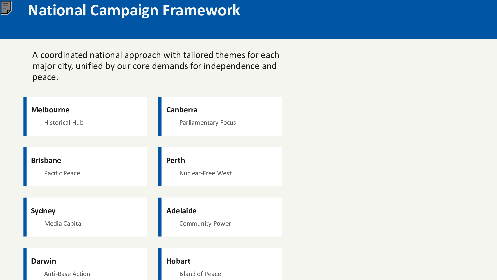The height and width of the screenshot is (280, 497).
Task: Click the Nuclear-Free West text
Action: pos(205,173)
